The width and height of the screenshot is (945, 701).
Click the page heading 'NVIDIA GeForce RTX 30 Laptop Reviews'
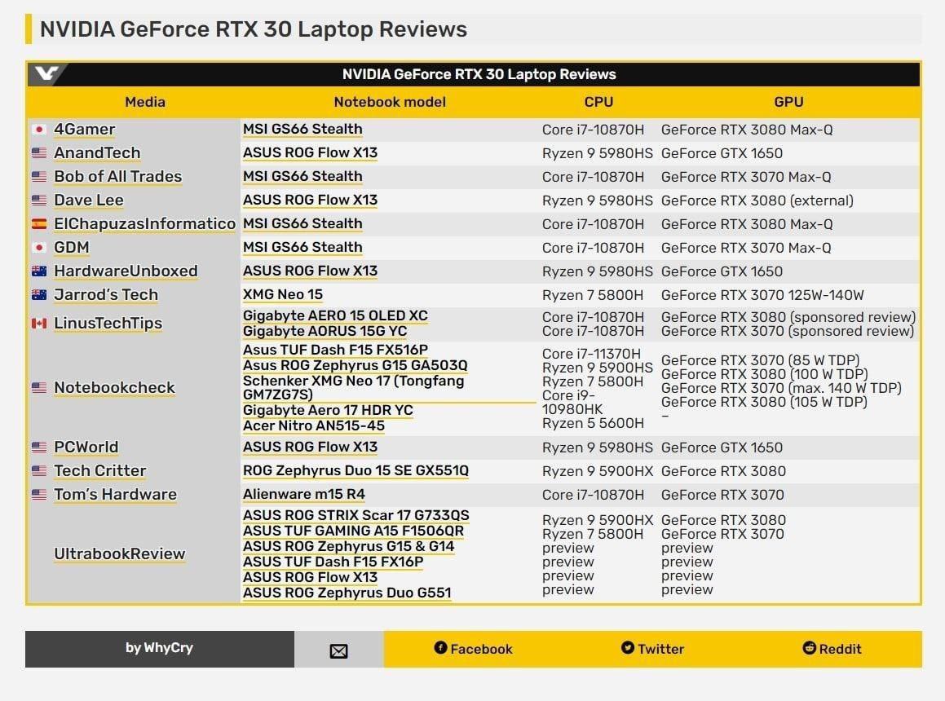click(253, 29)
